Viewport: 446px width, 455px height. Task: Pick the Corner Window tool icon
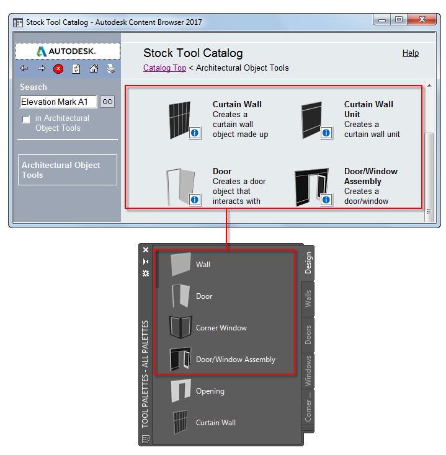tap(181, 327)
